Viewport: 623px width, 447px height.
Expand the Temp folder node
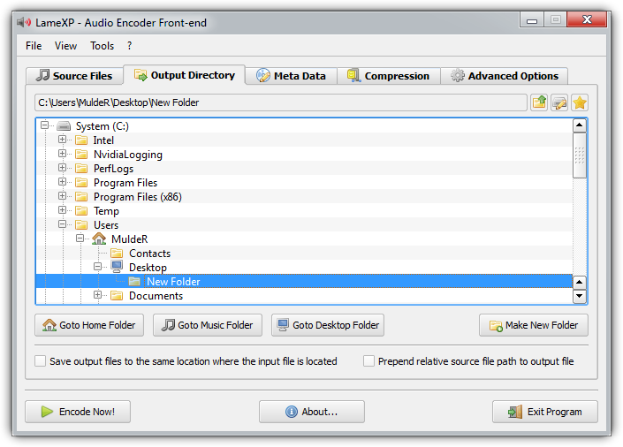tap(63, 209)
